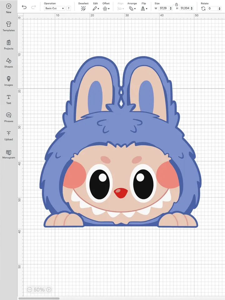Open the Images library
Screen dimensions: 225x300
coord(8,79)
